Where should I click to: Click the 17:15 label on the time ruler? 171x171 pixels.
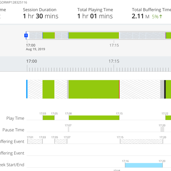[114, 61]
